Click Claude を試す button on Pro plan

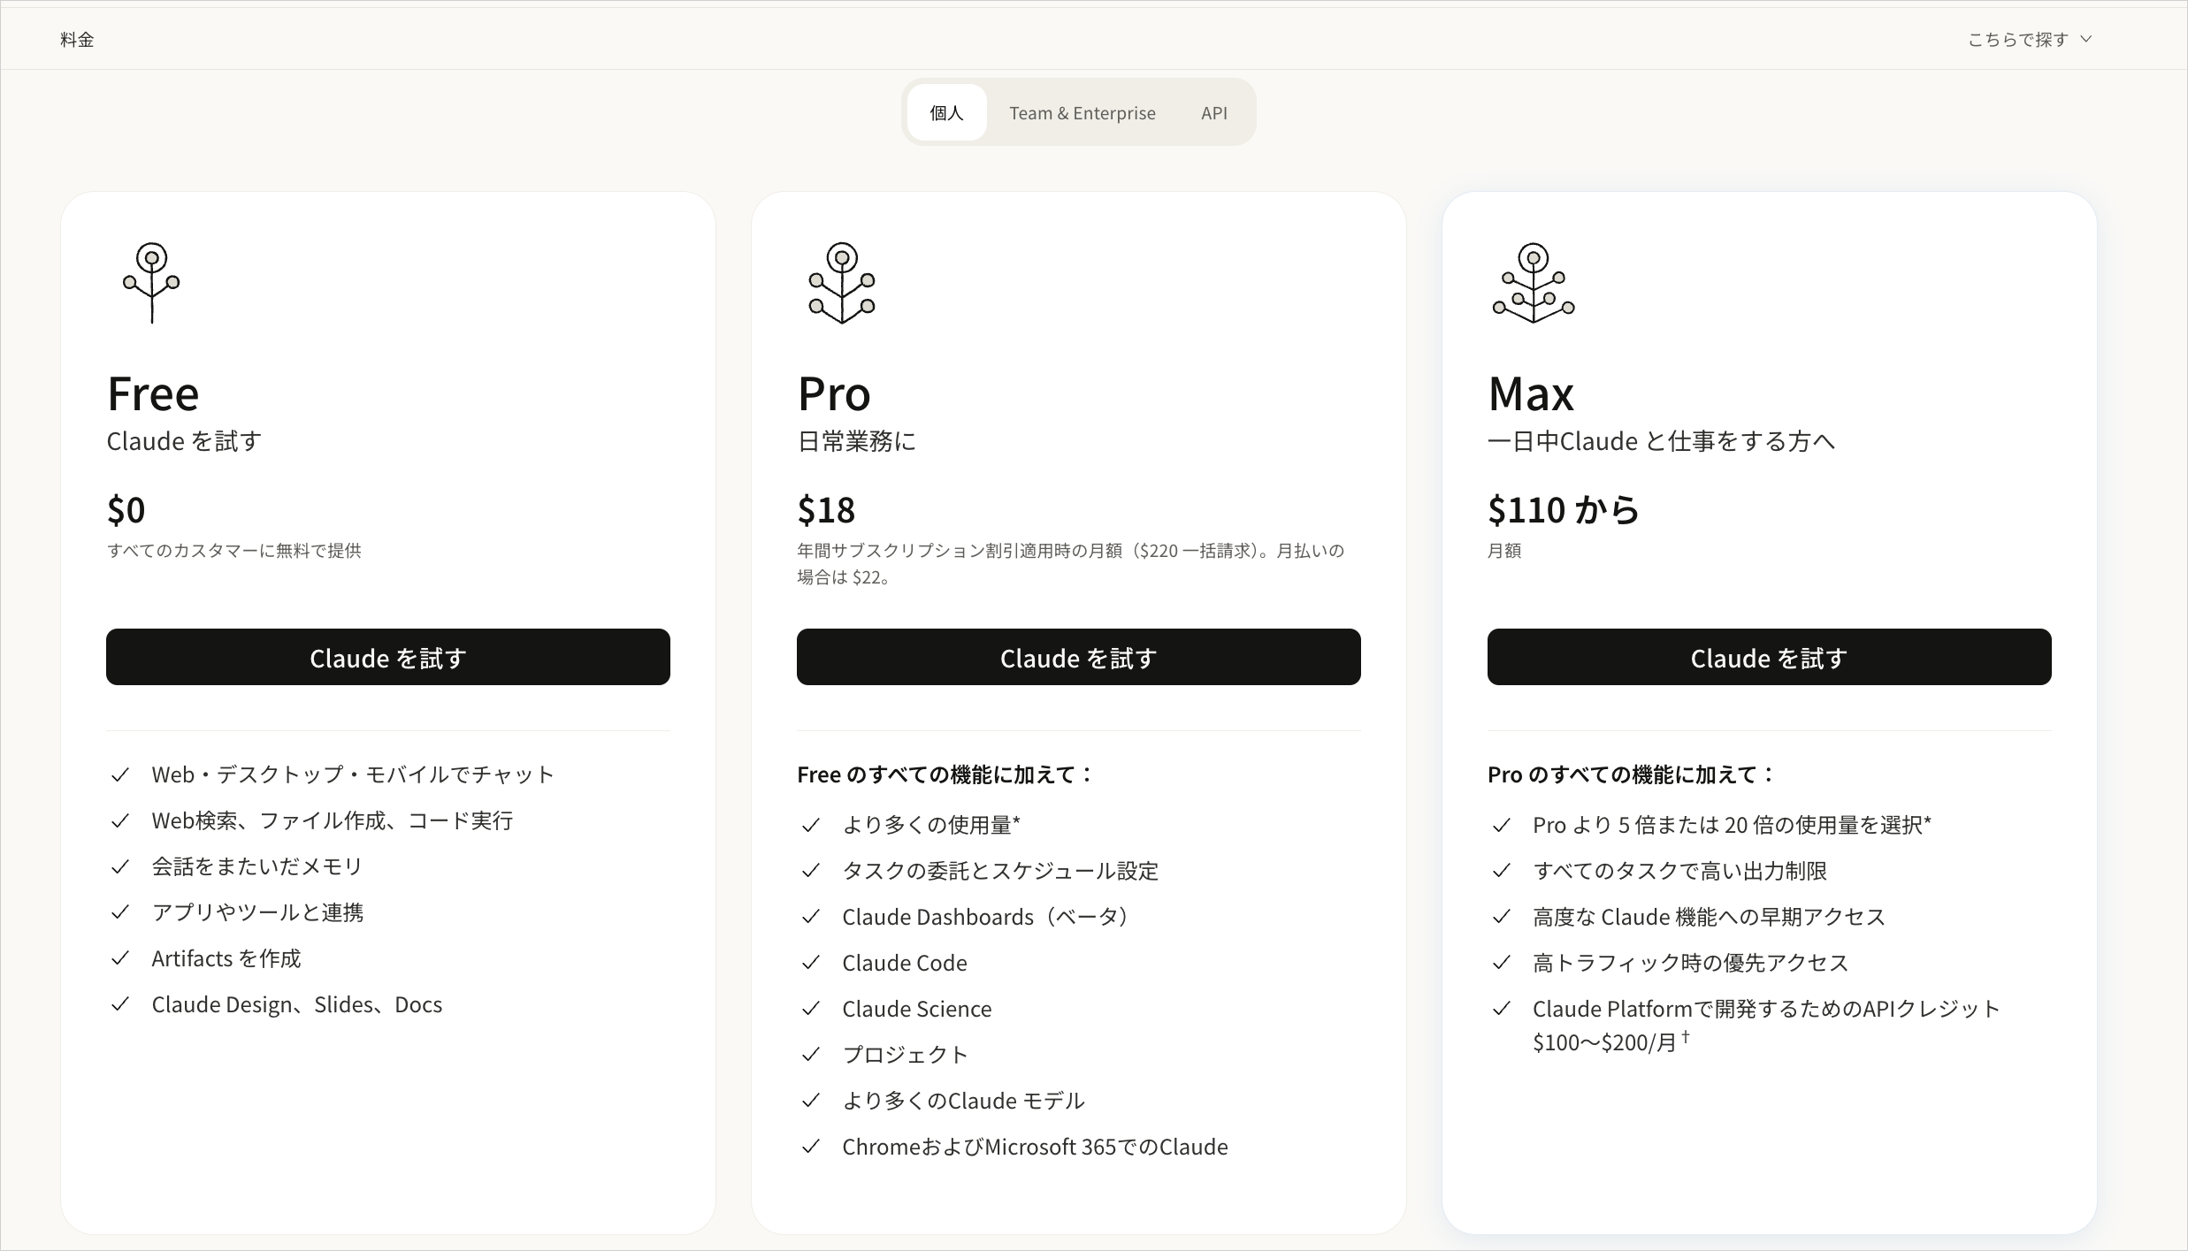pos(1079,657)
